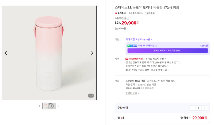Click info icon next to 총 금액
This screenshot has width=214, height=125.
pyautogui.click(x=190, y=118)
